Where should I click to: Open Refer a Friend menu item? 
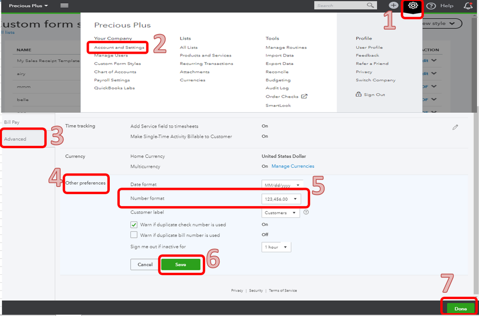coord(372,64)
